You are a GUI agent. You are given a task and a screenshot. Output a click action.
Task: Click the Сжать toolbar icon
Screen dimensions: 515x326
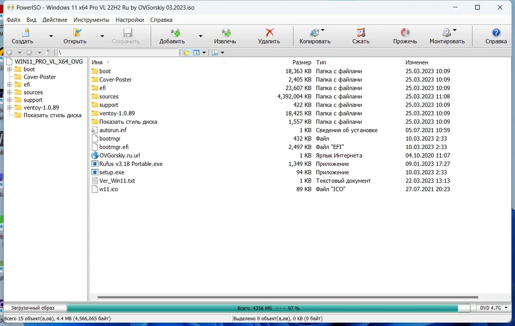click(361, 33)
